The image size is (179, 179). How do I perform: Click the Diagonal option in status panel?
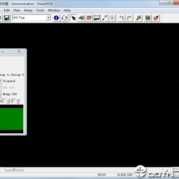(9, 81)
